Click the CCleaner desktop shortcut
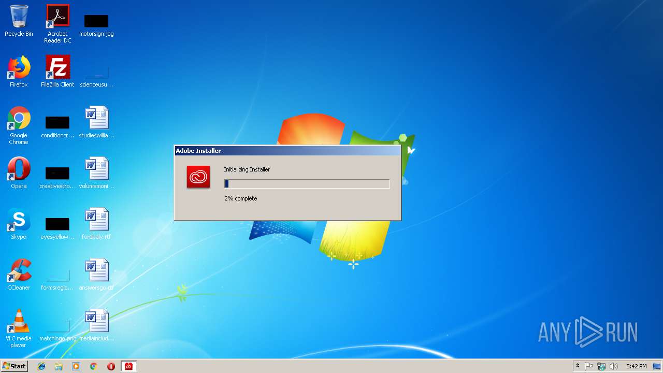 [19, 275]
